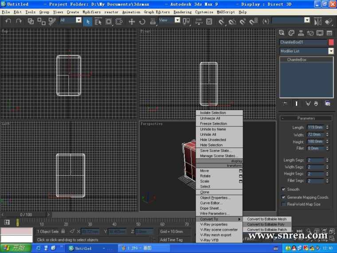Open the Hierarchy command panel tab
This screenshot has height=253, width=337.
click(301, 33)
